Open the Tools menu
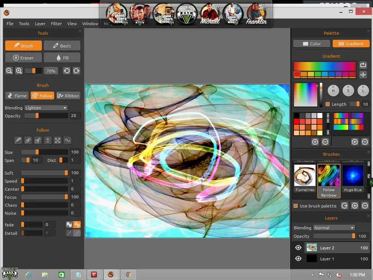This screenshot has width=373, height=280. (24, 24)
